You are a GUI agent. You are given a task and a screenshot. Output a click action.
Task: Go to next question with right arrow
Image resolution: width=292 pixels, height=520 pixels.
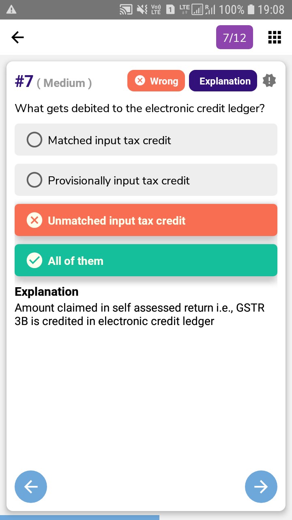(x=261, y=486)
